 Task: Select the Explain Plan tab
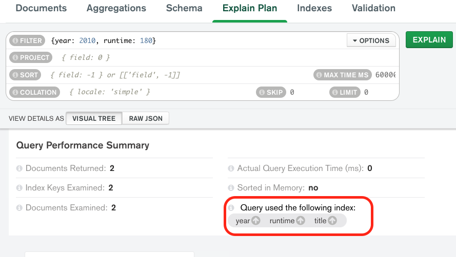(x=249, y=8)
